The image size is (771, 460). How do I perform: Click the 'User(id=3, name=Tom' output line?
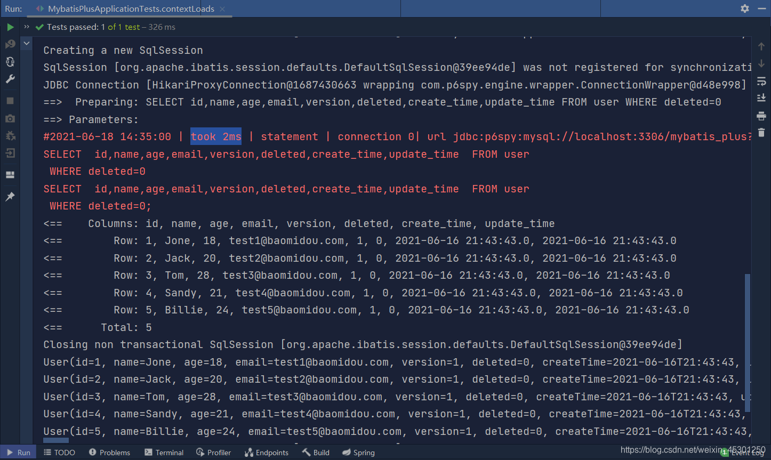click(397, 397)
